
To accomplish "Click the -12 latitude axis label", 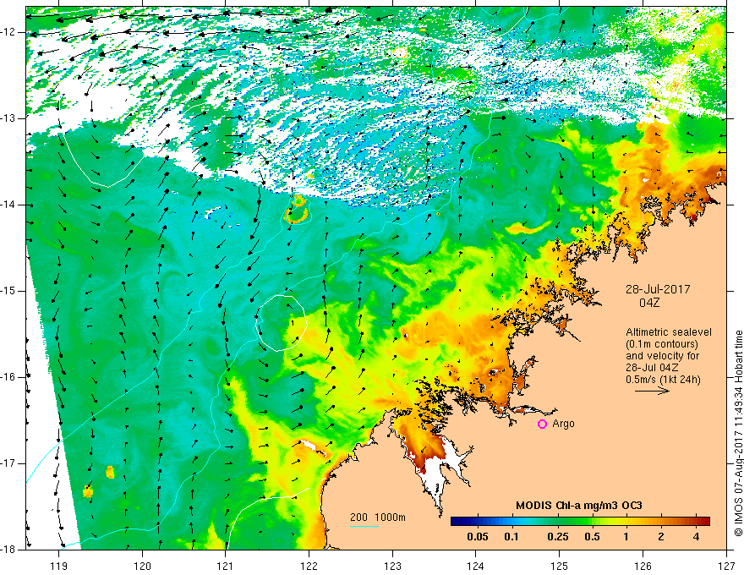I will tap(8, 32).
